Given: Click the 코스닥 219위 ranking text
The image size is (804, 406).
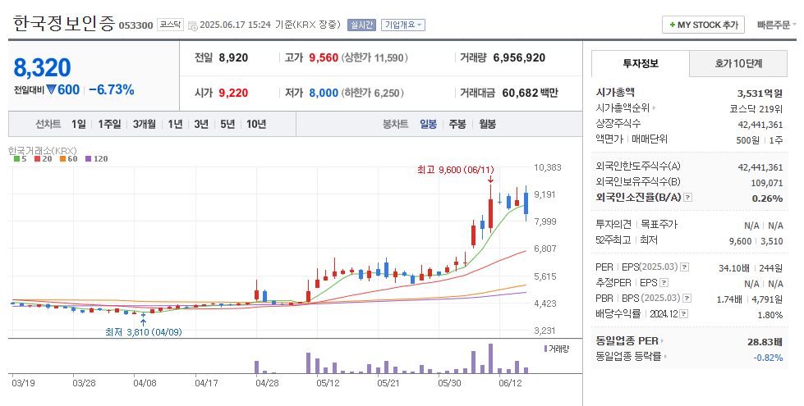Looking at the screenshot, I should click(756, 108).
